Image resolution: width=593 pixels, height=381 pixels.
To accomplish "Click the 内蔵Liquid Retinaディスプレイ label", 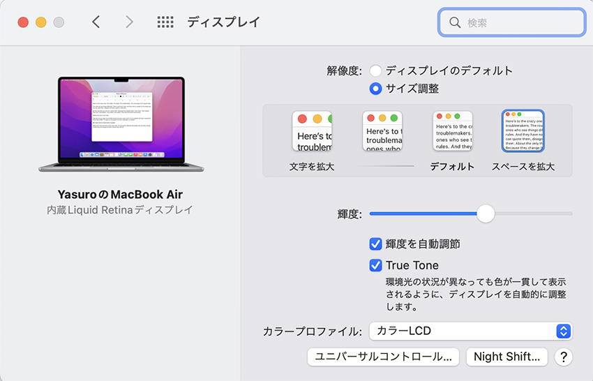I will [x=120, y=210].
